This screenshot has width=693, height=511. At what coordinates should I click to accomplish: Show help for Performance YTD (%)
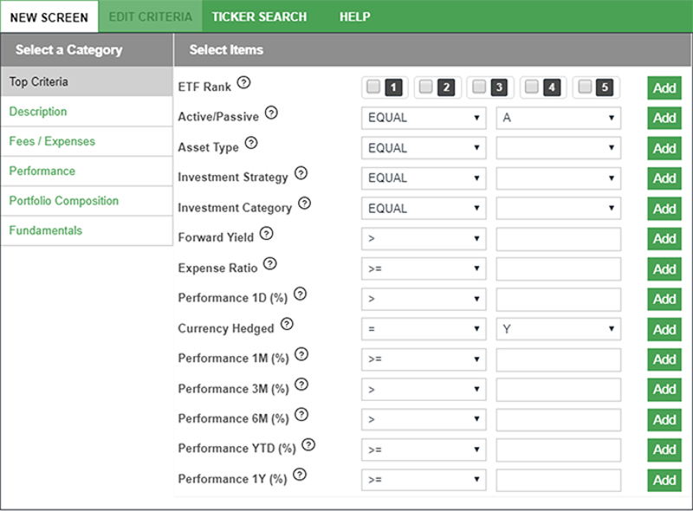308,444
